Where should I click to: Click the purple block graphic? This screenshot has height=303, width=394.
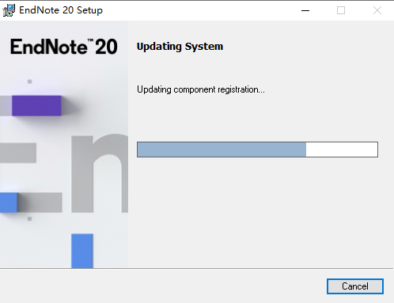coord(36,105)
